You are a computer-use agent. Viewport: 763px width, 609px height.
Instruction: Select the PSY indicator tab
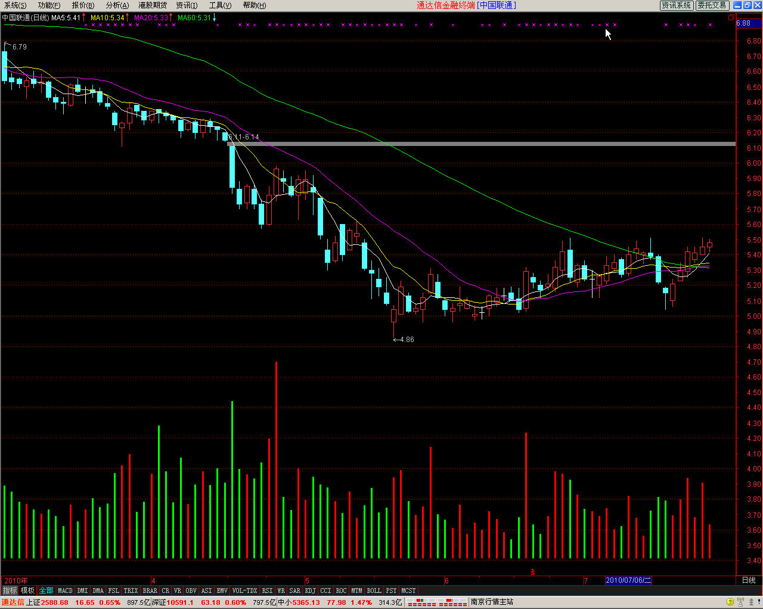(x=392, y=591)
